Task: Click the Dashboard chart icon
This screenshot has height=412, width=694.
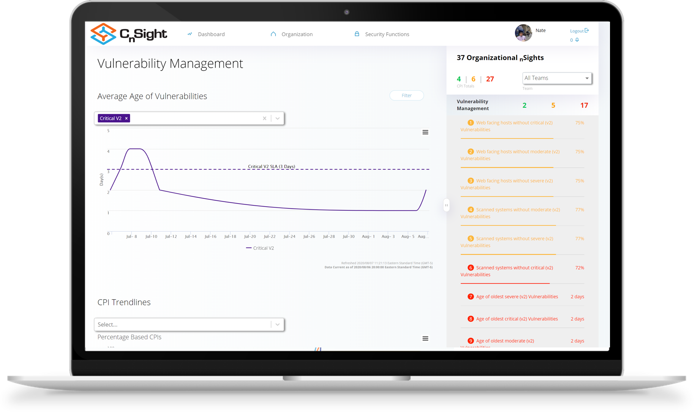Action: (x=190, y=34)
